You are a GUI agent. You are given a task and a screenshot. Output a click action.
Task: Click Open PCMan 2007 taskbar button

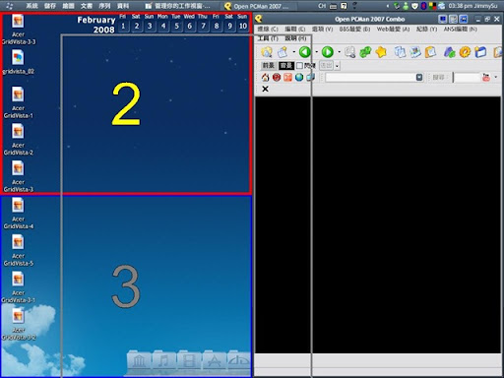(x=257, y=6)
